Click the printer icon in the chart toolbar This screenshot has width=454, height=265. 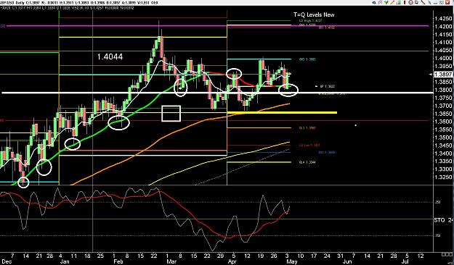click(411, 2)
